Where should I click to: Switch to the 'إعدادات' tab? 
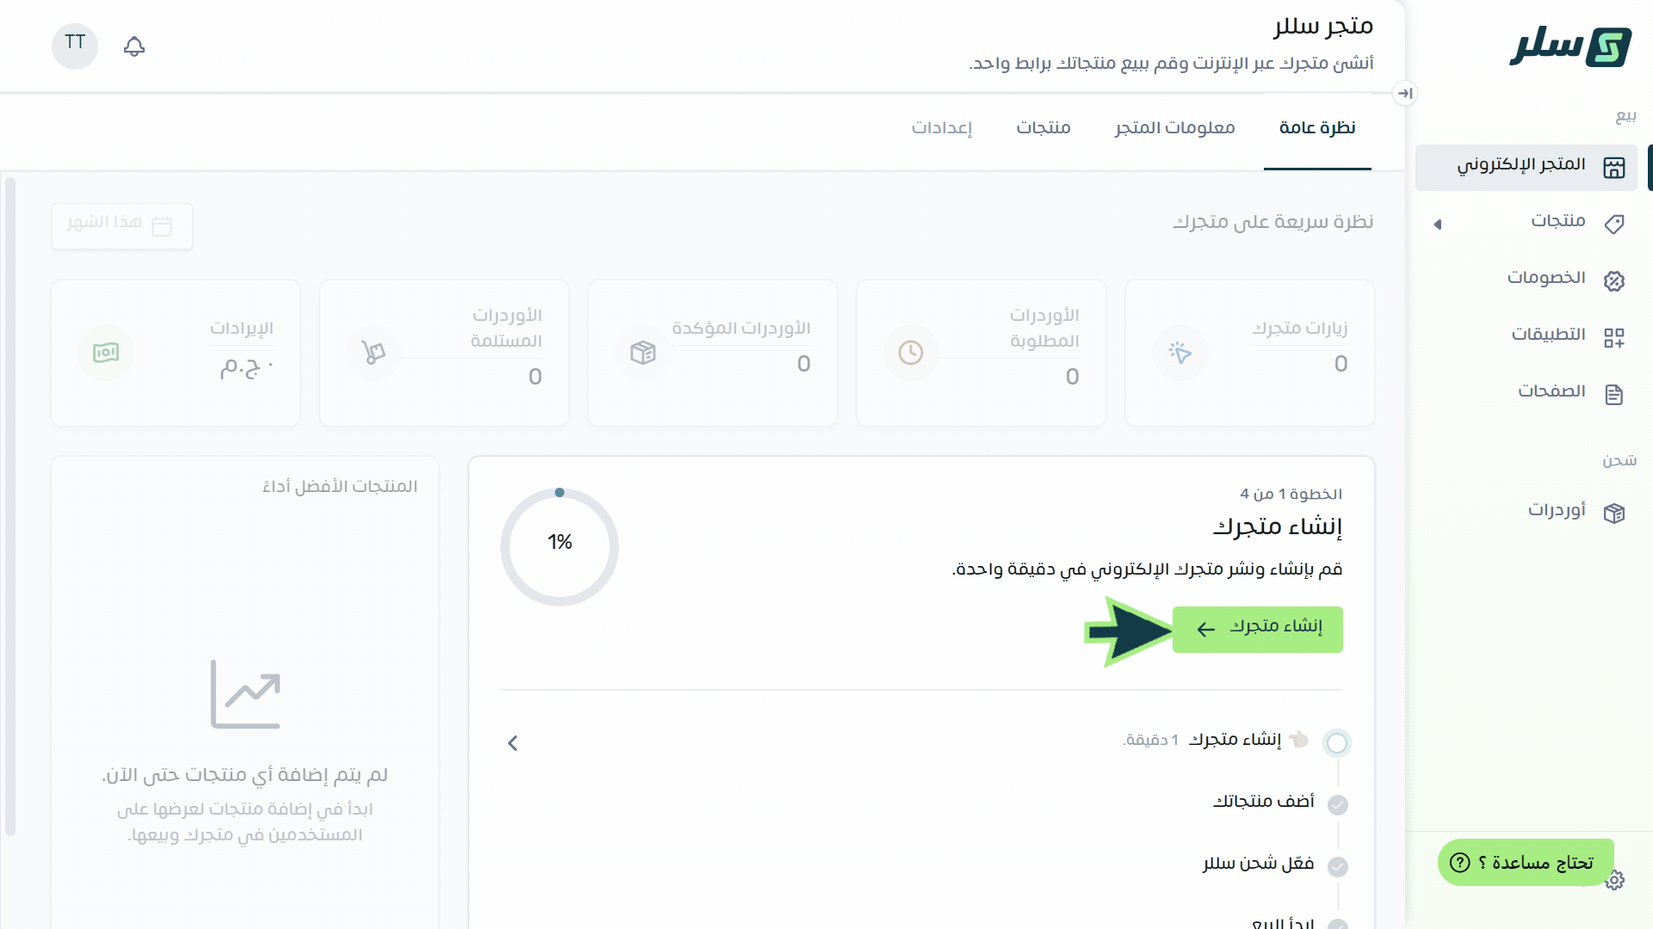coord(942,127)
